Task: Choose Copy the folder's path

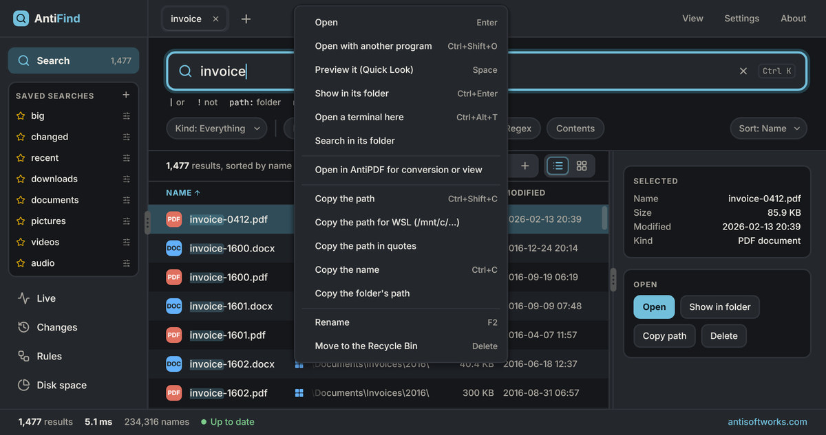Action: (401, 293)
